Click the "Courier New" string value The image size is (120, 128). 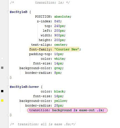pos(67,50)
